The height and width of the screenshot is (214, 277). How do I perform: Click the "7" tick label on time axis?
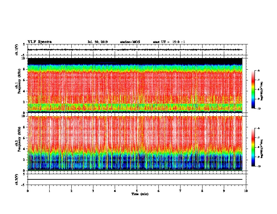[180, 191]
